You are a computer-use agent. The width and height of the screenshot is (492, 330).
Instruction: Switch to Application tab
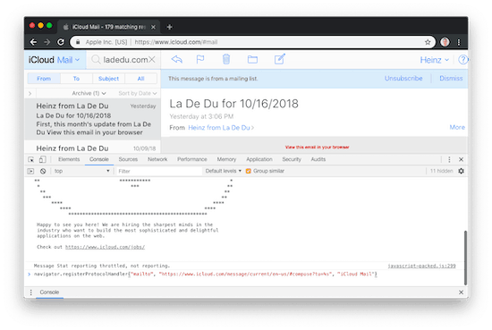(259, 159)
